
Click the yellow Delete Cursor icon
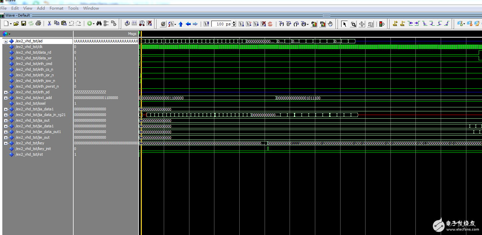pyautogui.click(x=402, y=24)
